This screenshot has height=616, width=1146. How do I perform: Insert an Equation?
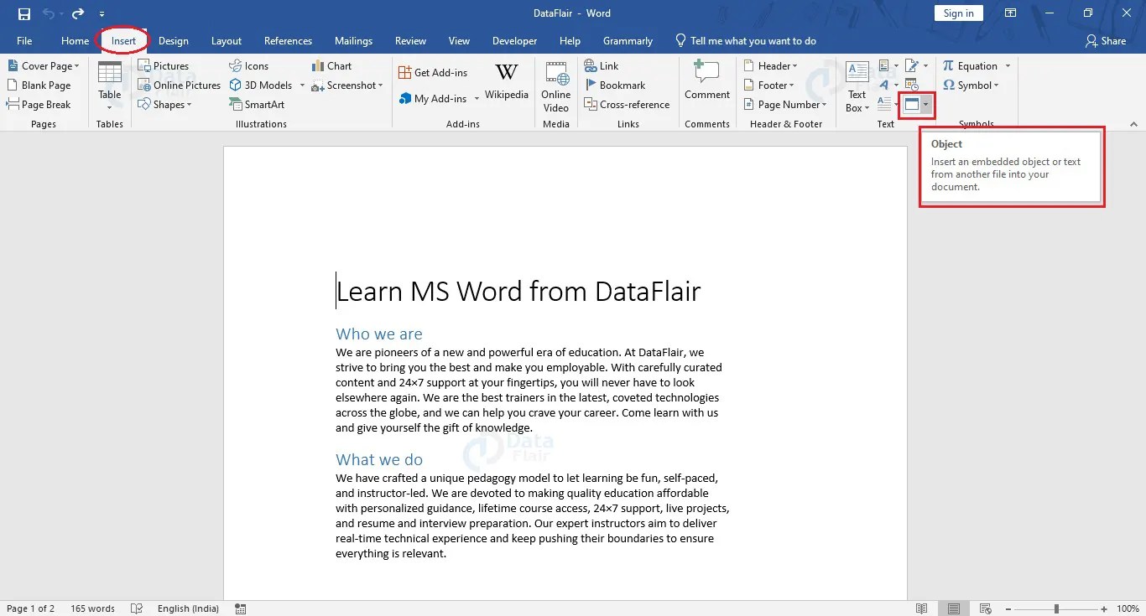coord(971,65)
